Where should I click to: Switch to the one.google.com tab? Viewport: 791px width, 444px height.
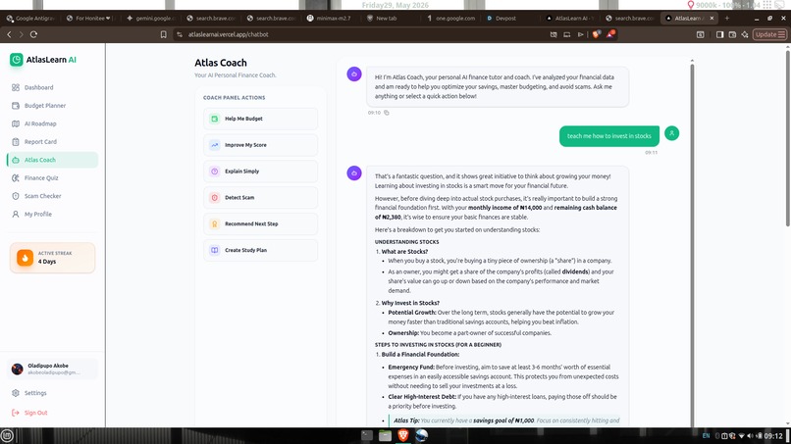coord(450,19)
